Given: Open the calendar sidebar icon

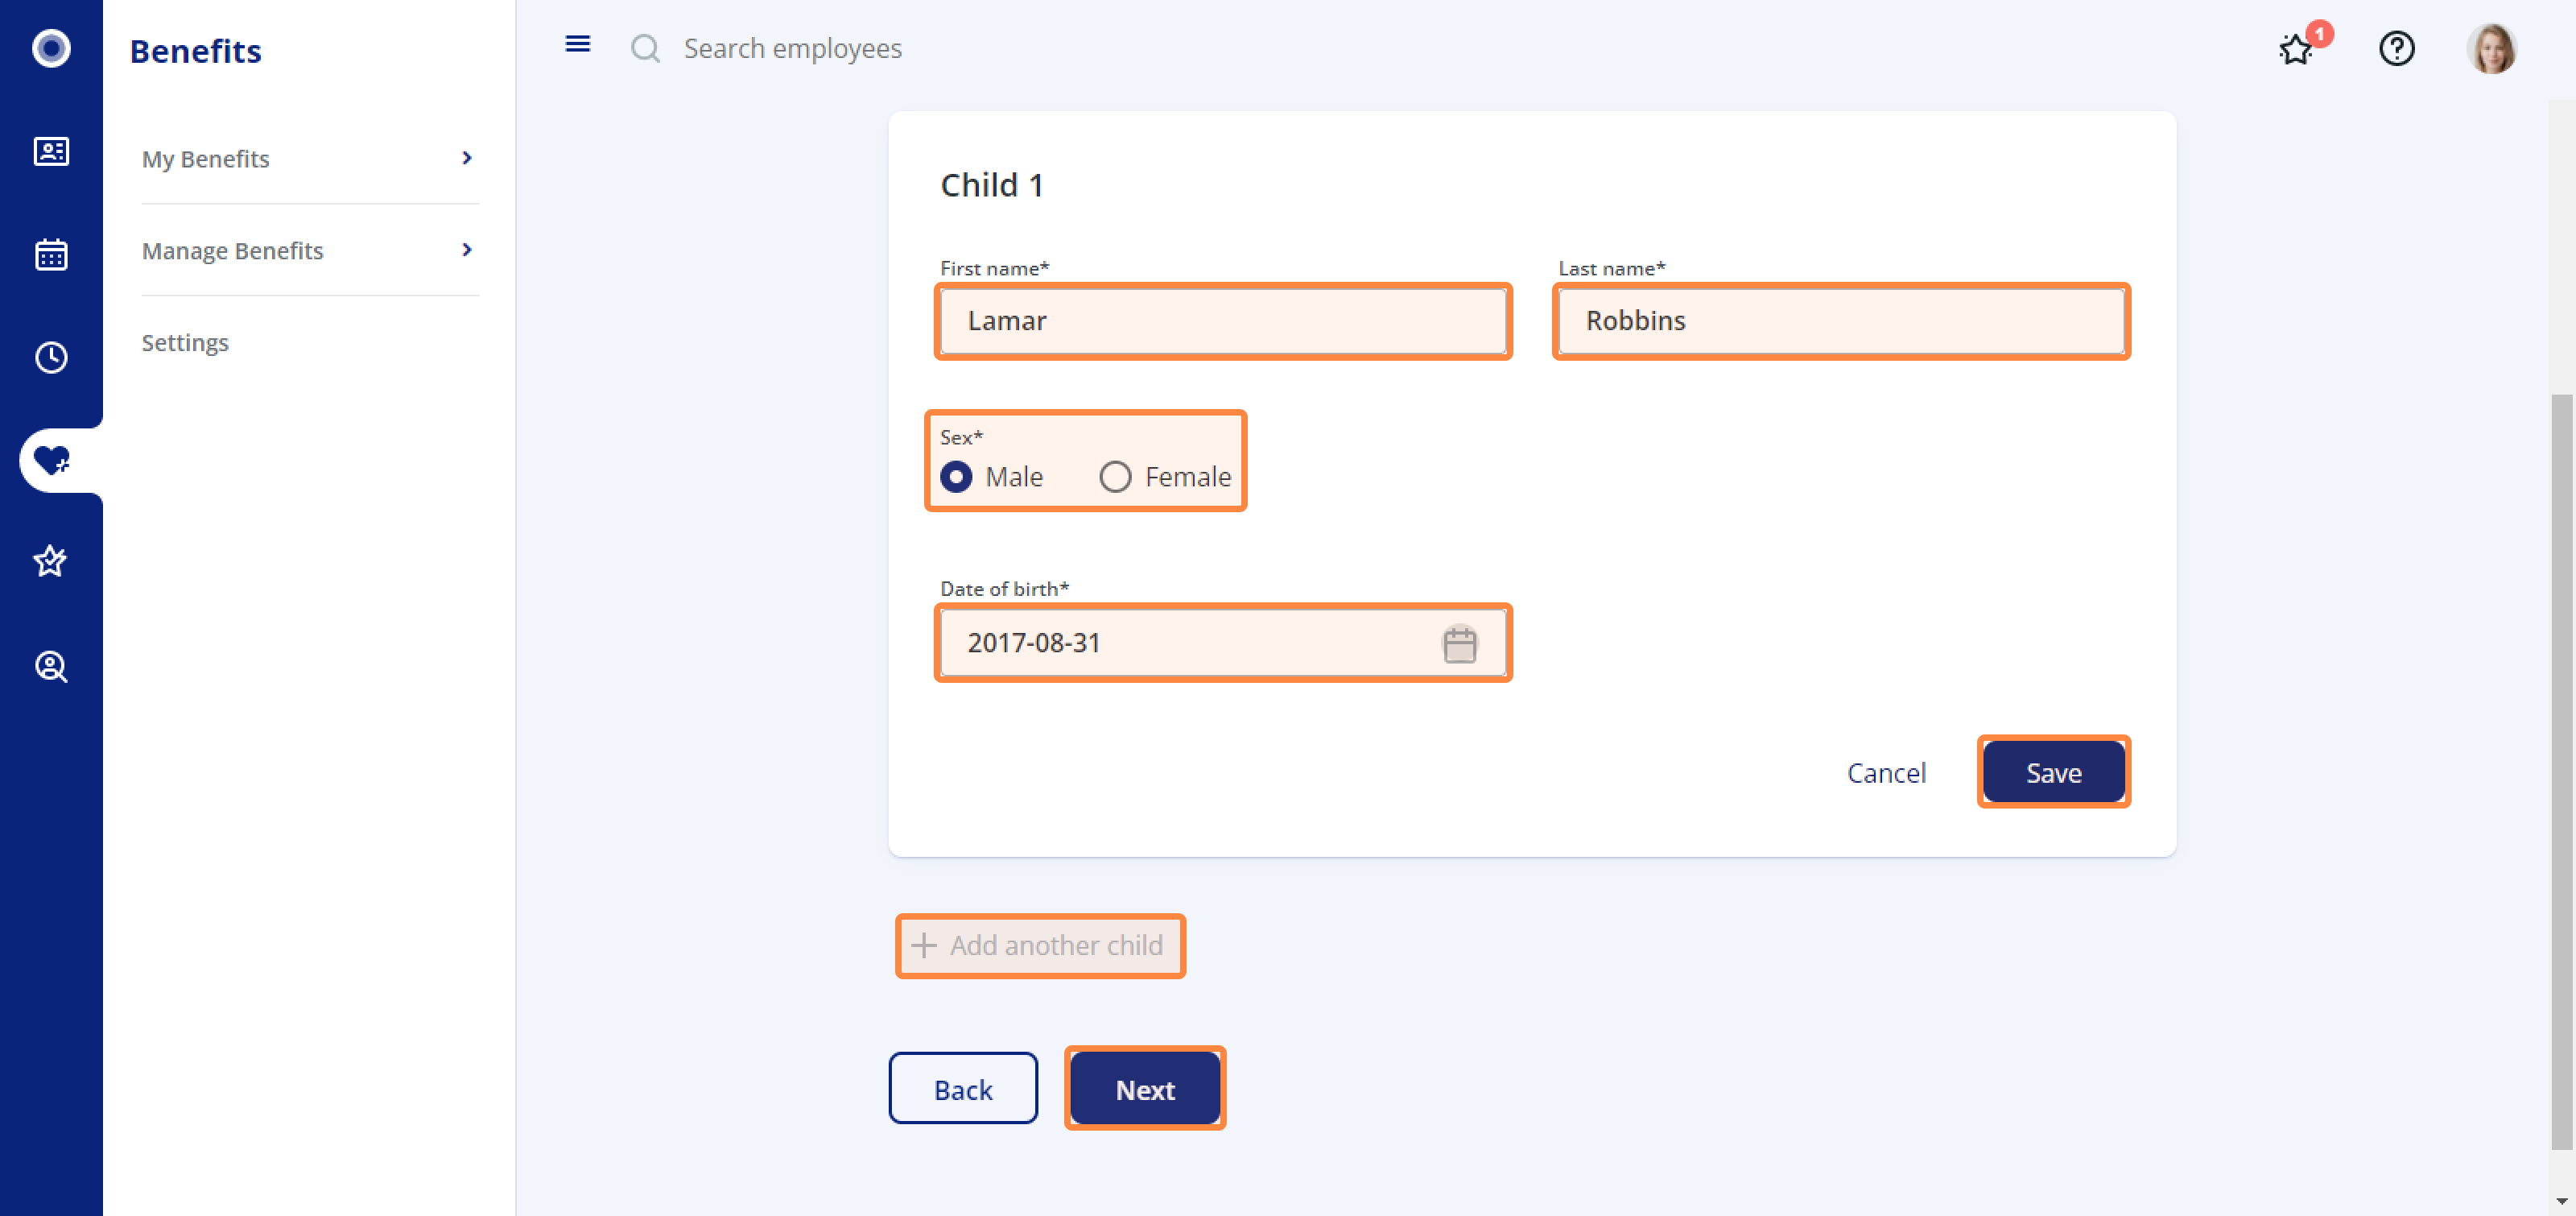Looking at the screenshot, I should [51, 254].
